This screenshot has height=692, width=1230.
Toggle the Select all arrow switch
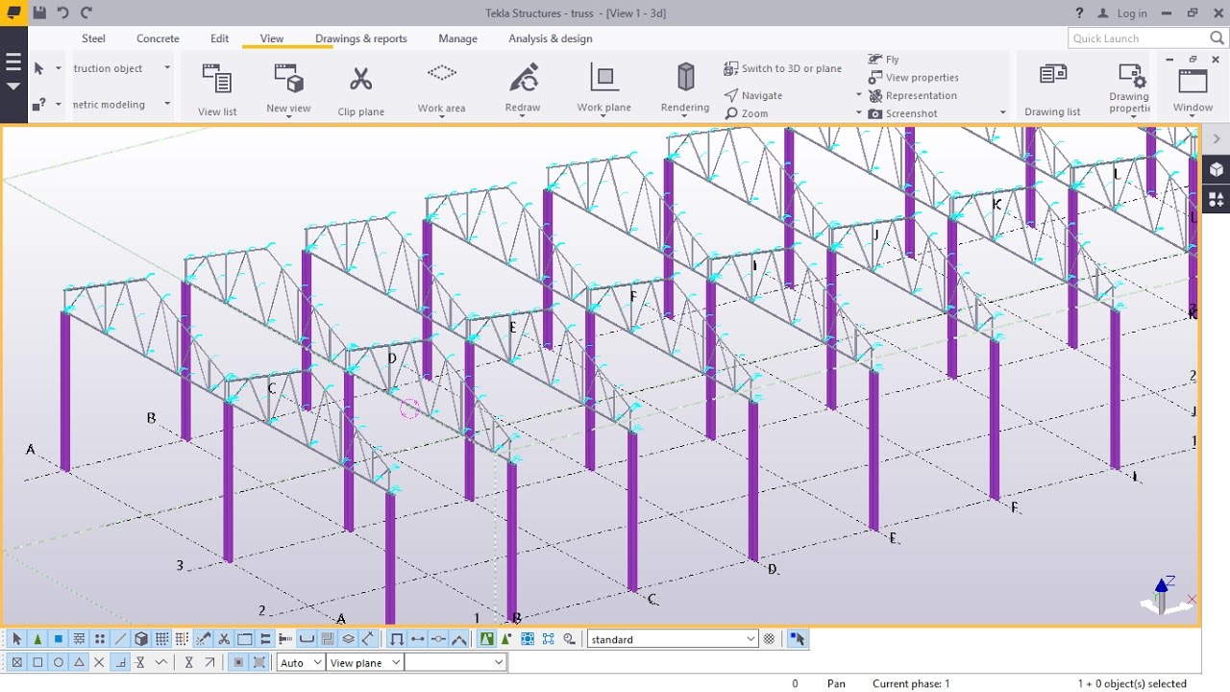pyautogui.click(x=16, y=639)
